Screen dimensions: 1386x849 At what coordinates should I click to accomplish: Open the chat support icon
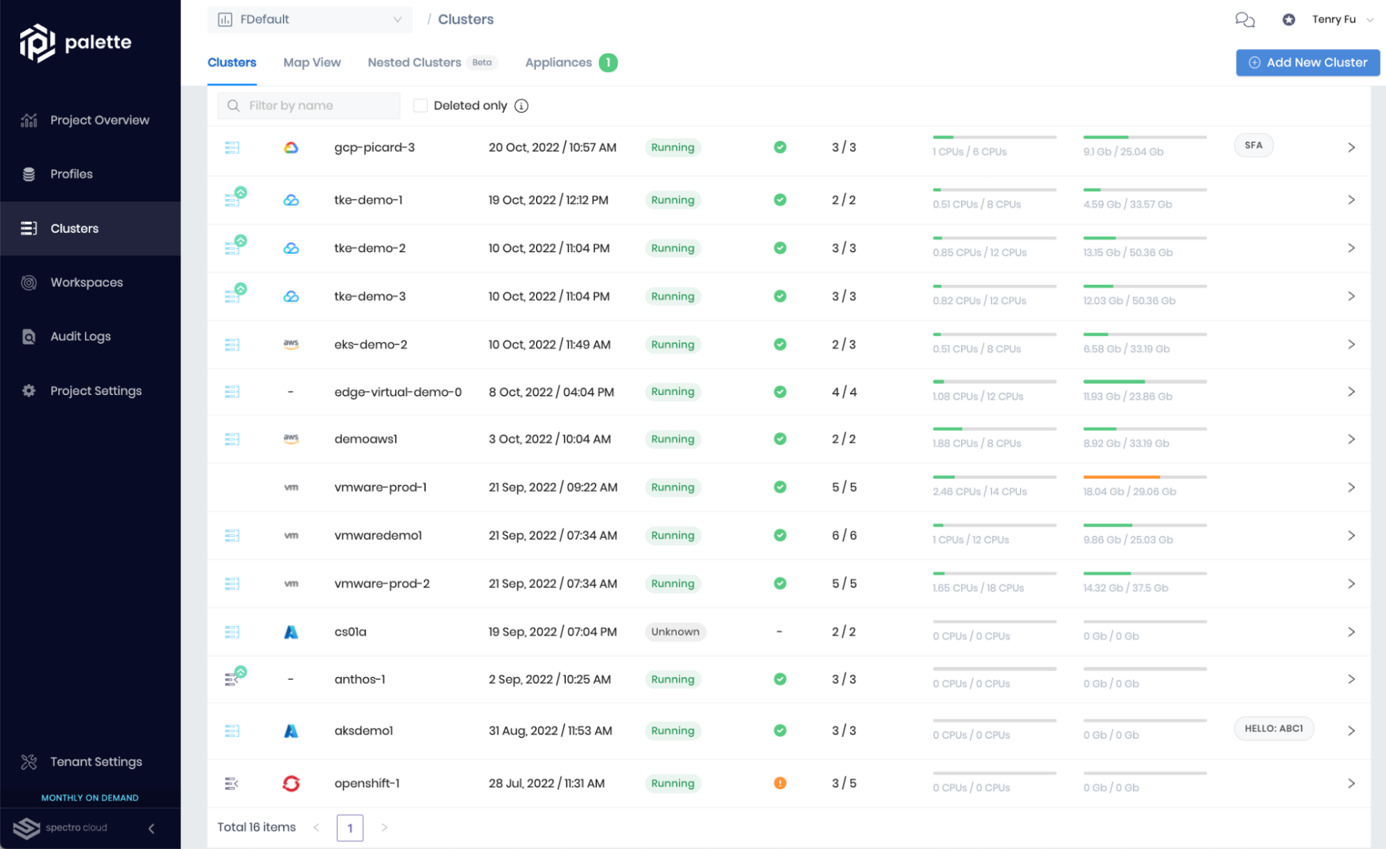[x=1245, y=19]
